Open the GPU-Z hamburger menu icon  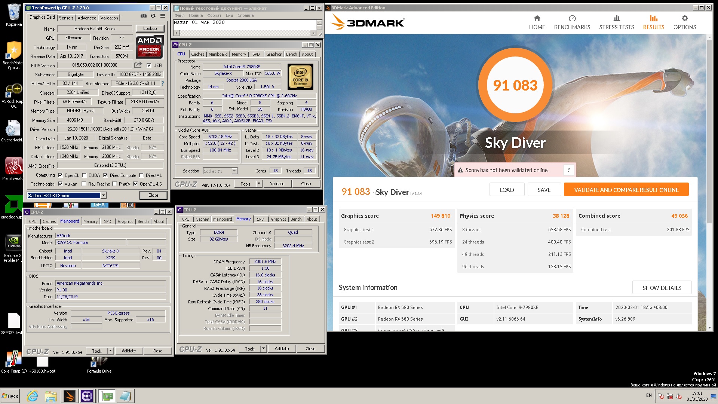click(x=163, y=16)
